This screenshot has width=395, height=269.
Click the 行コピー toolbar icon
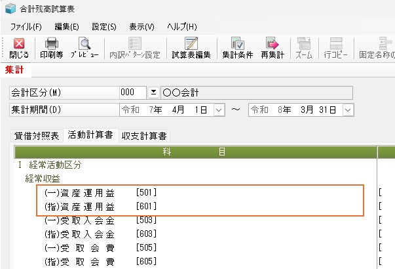click(335, 49)
